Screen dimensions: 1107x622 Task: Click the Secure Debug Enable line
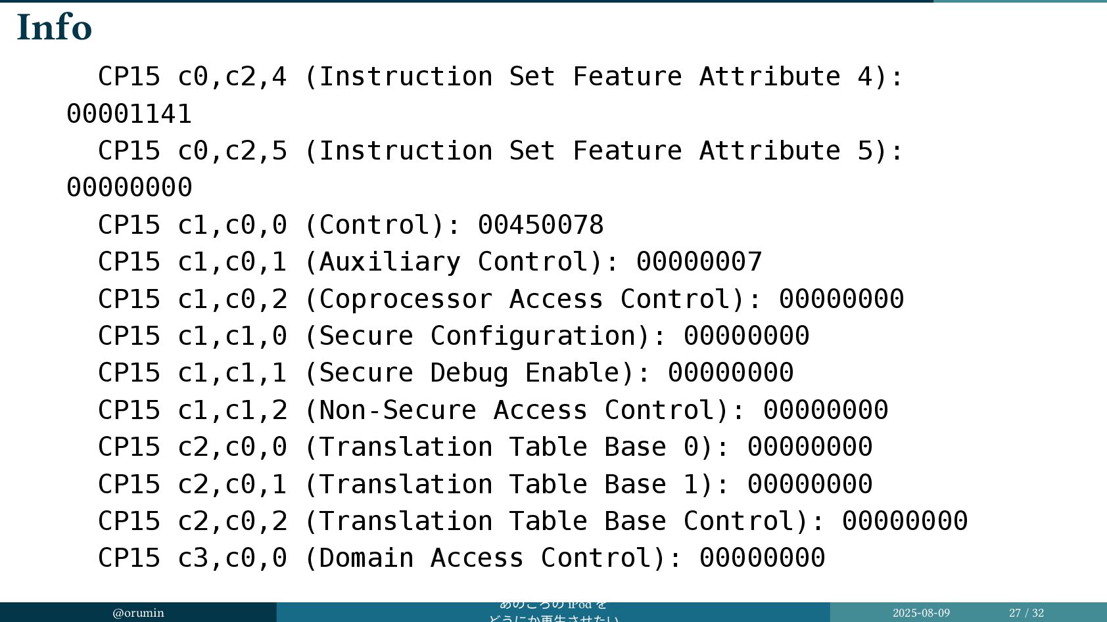coord(446,373)
